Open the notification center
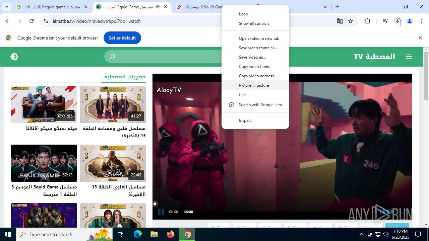Viewport: 429px width, 241px height. [x=418, y=234]
